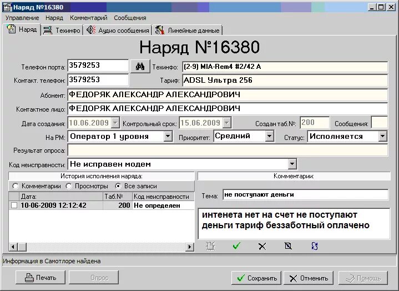Open the Контрольный срок date dropdown
399x291 pixels.
pyautogui.click(x=227, y=123)
